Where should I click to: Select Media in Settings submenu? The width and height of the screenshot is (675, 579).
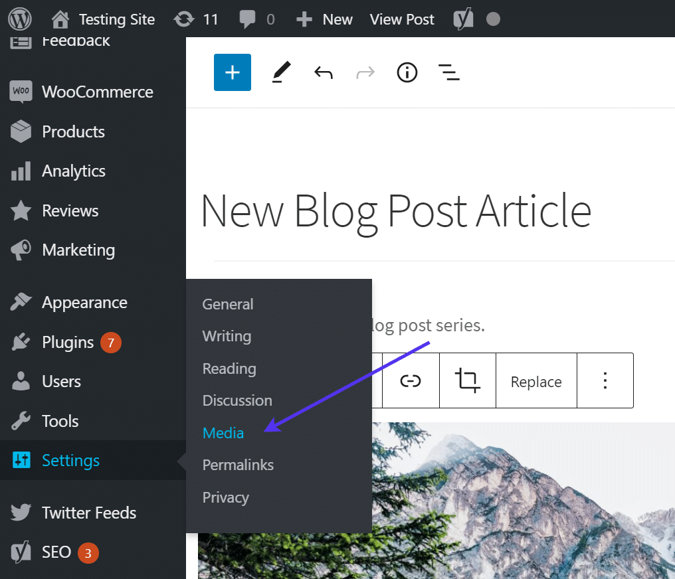[223, 433]
